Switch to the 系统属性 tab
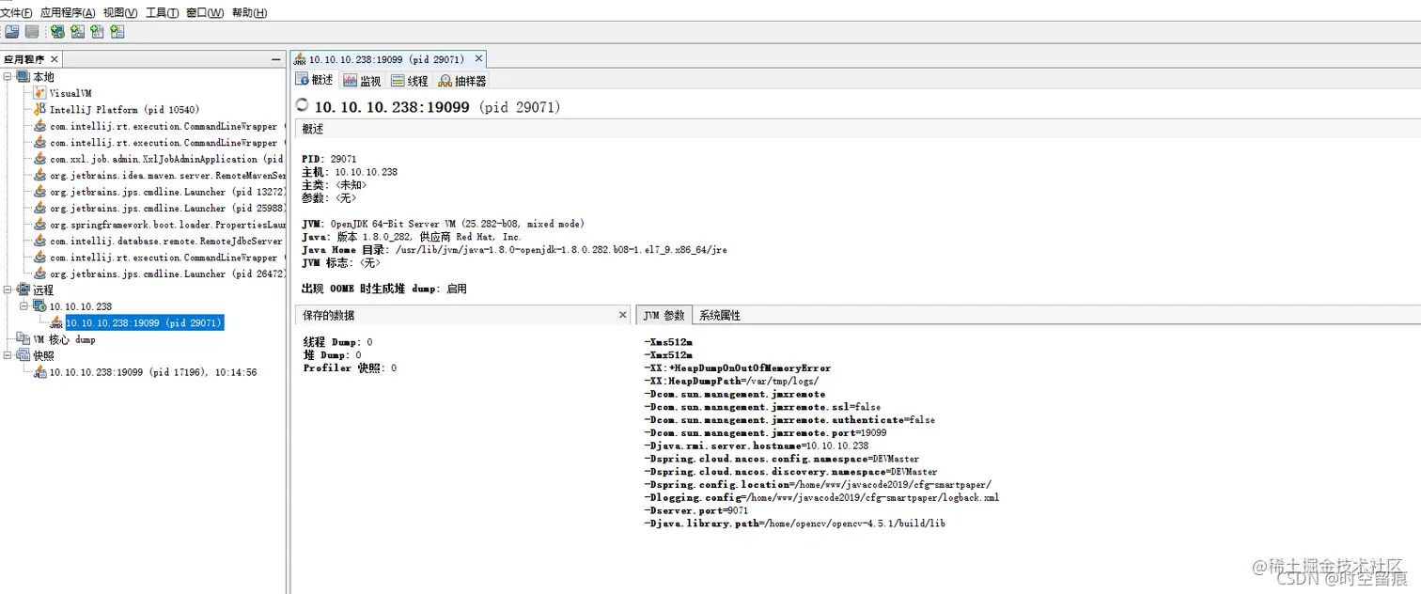Screen dimensions: 1421x594 coord(720,315)
